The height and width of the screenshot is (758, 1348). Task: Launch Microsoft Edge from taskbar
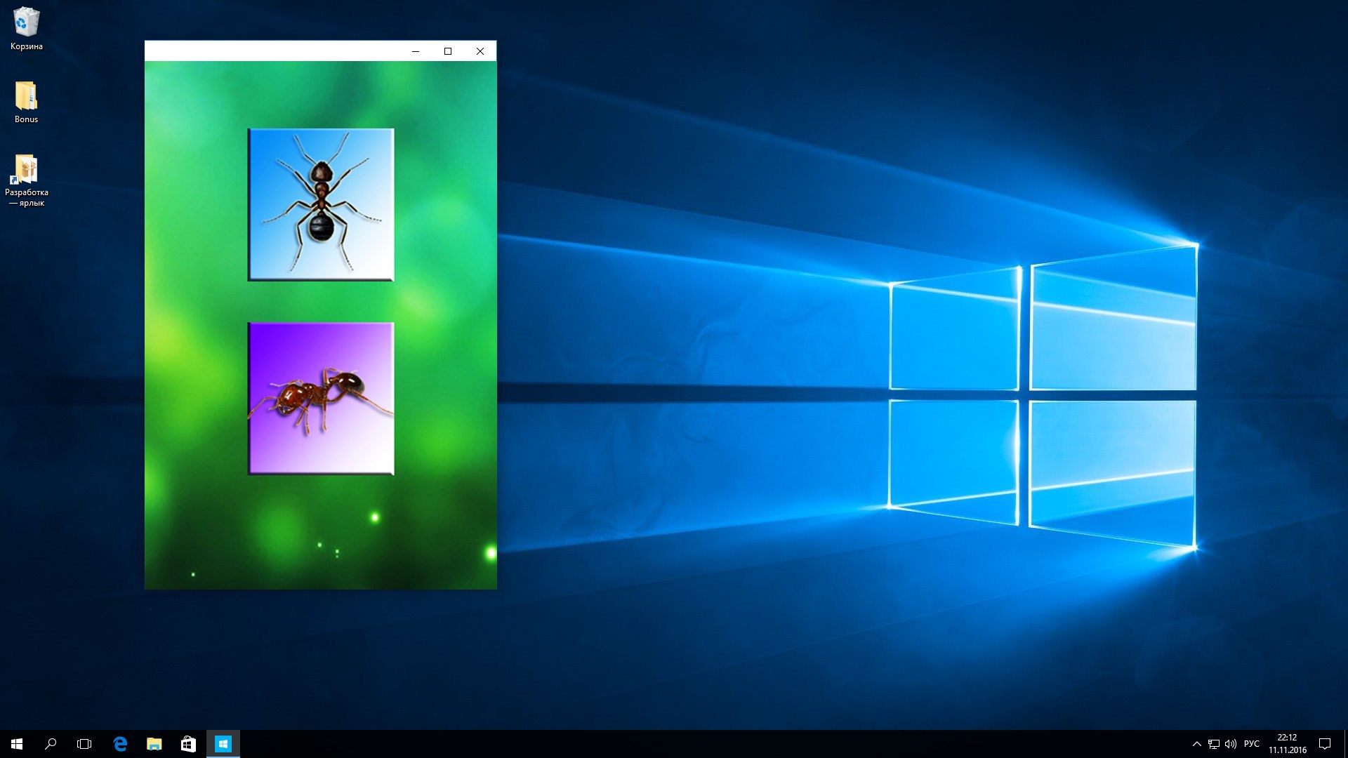120,744
